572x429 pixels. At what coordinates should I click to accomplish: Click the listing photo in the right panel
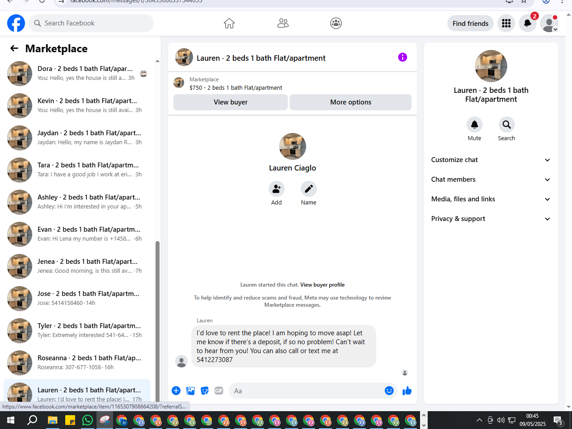point(491,66)
